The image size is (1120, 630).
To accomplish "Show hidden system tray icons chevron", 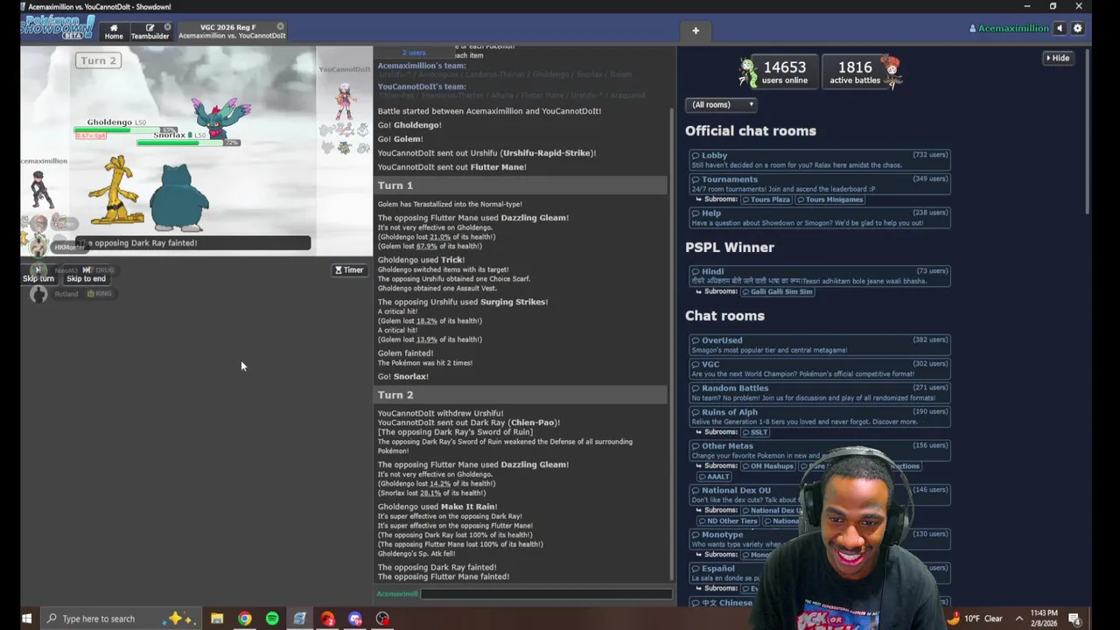I will coord(1021,619).
